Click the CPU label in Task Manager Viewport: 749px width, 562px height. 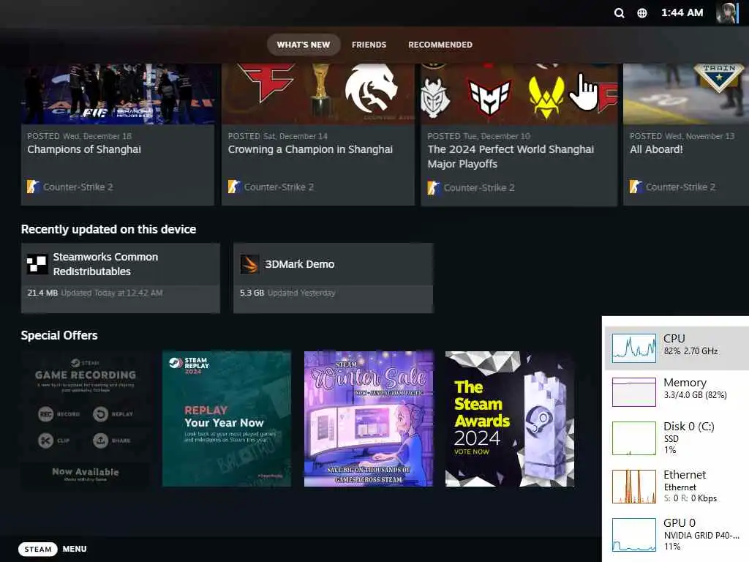point(674,338)
